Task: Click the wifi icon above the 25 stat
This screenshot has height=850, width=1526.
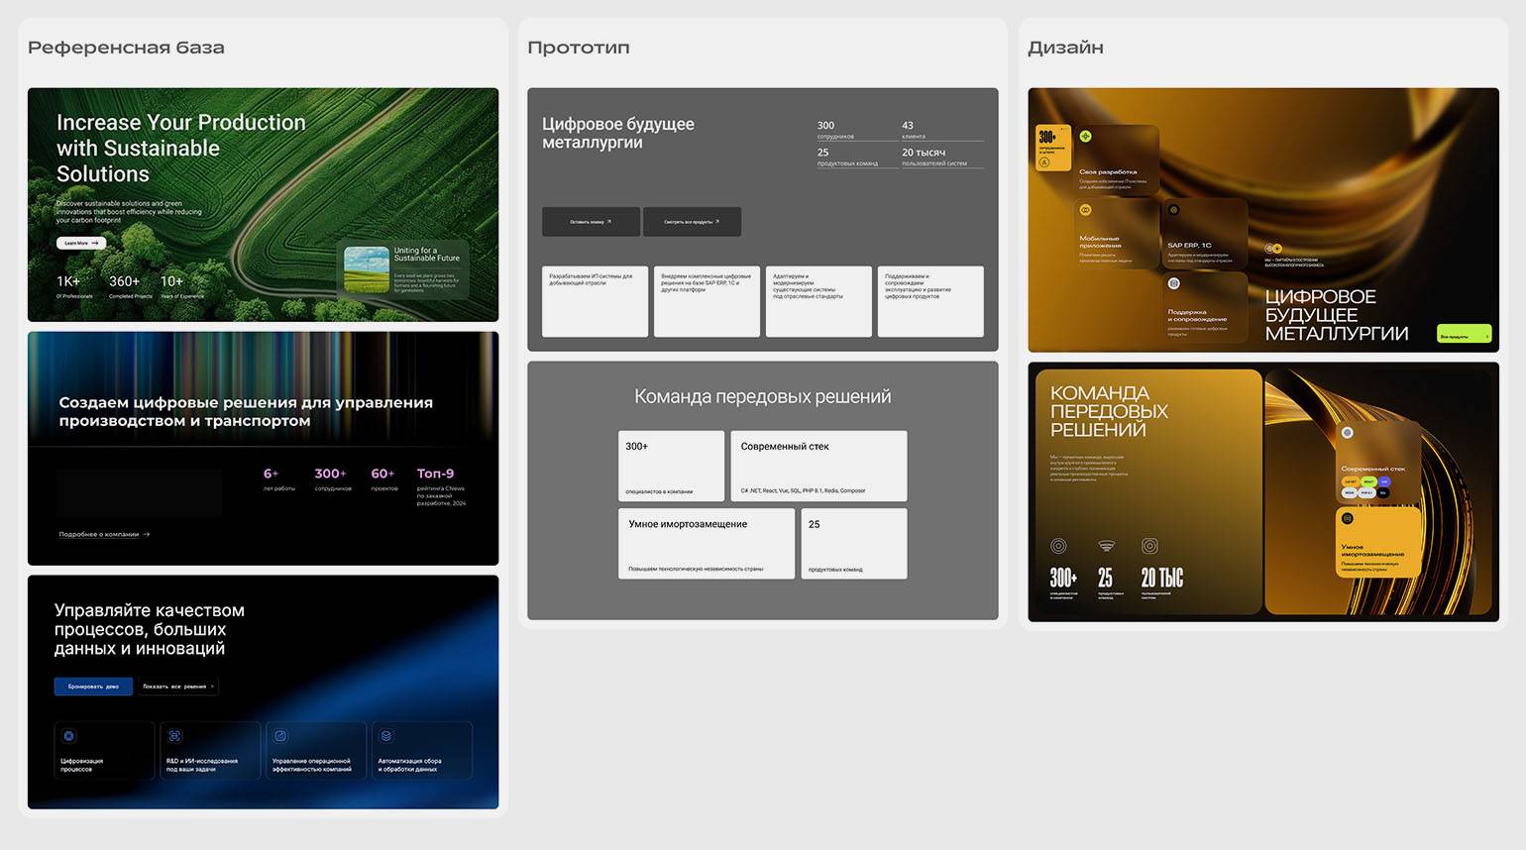Action: click(x=1106, y=546)
